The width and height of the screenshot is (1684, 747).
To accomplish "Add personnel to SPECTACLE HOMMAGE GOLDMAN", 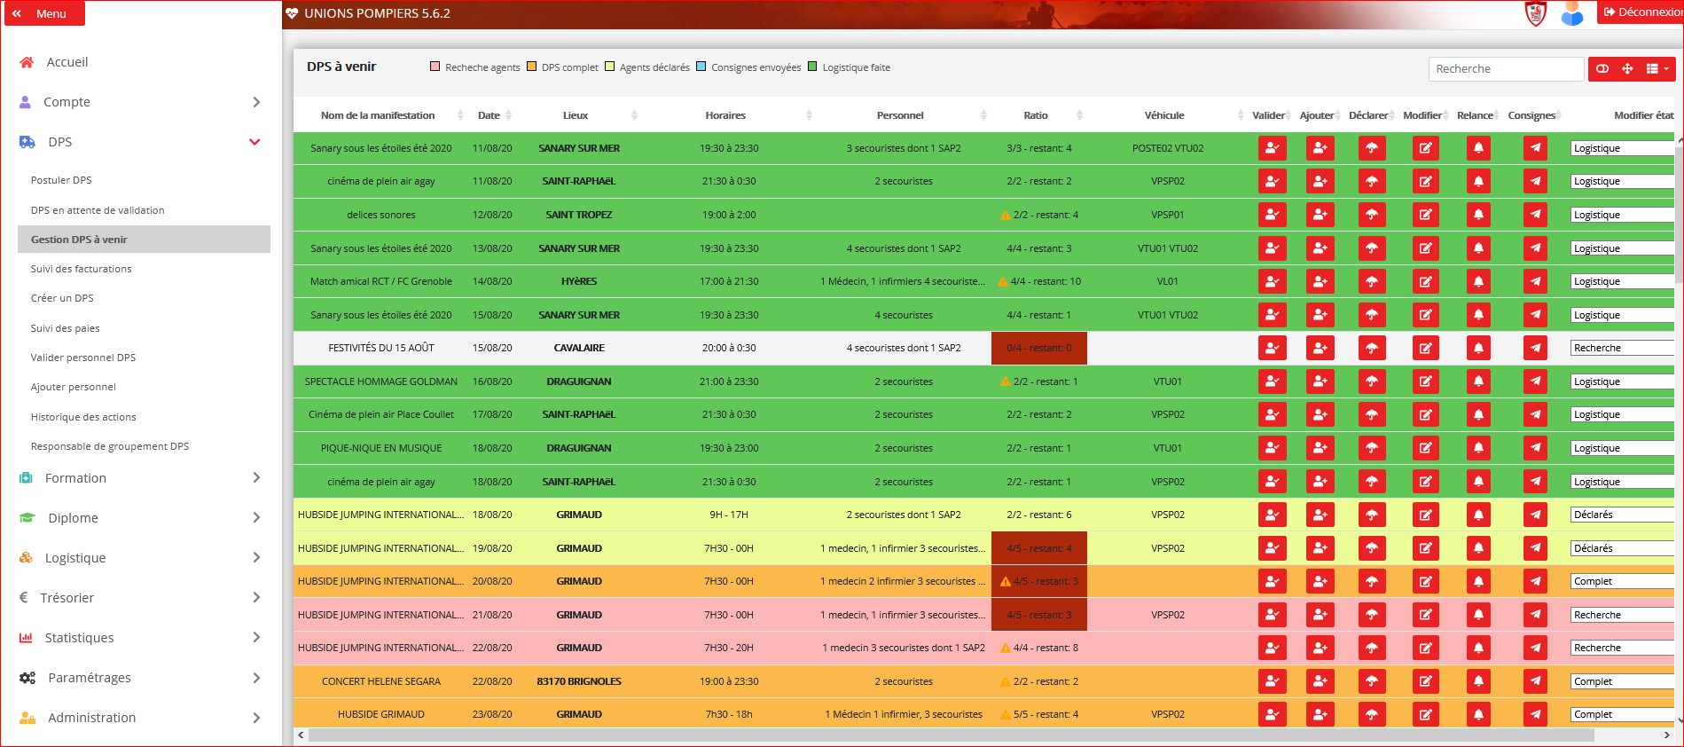I will [x=1320, y=381].
